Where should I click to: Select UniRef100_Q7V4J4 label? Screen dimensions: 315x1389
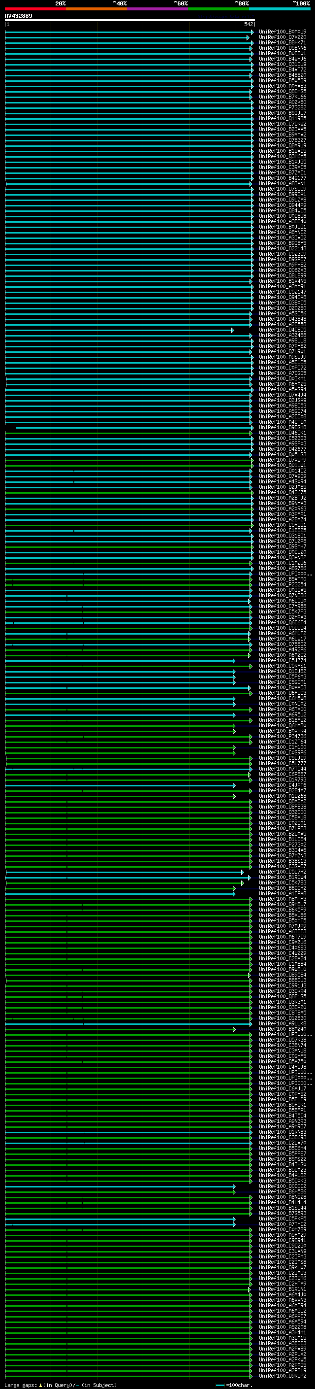click(x=282, y=395)
